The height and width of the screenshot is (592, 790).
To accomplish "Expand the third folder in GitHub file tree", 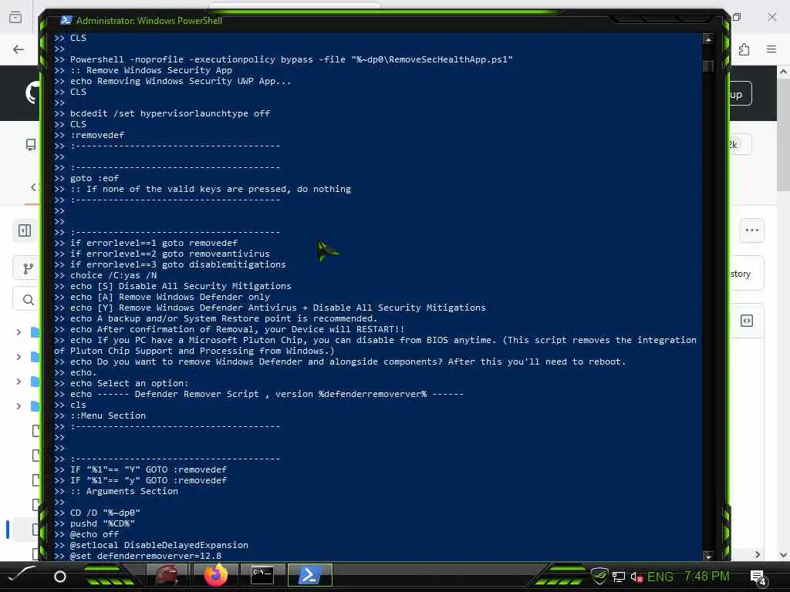I will click(19, 382).
